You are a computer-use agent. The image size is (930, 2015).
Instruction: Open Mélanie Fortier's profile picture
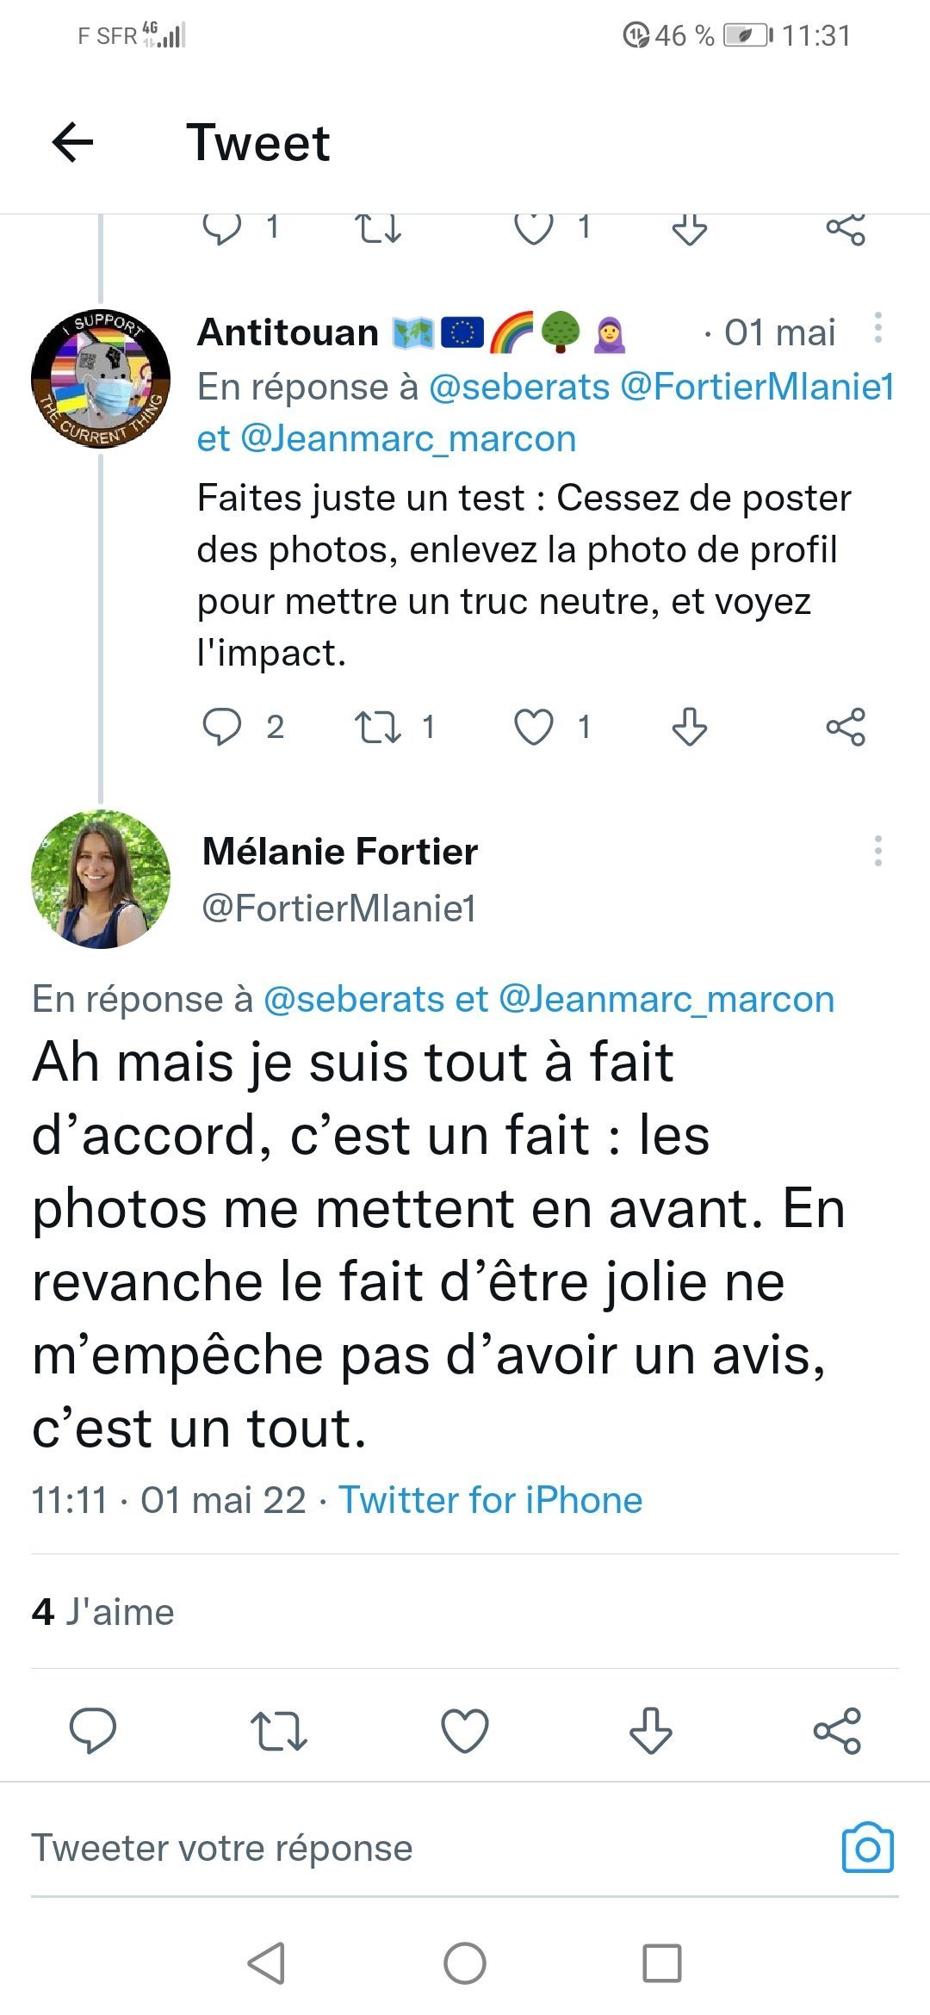[x=101, y=879]
